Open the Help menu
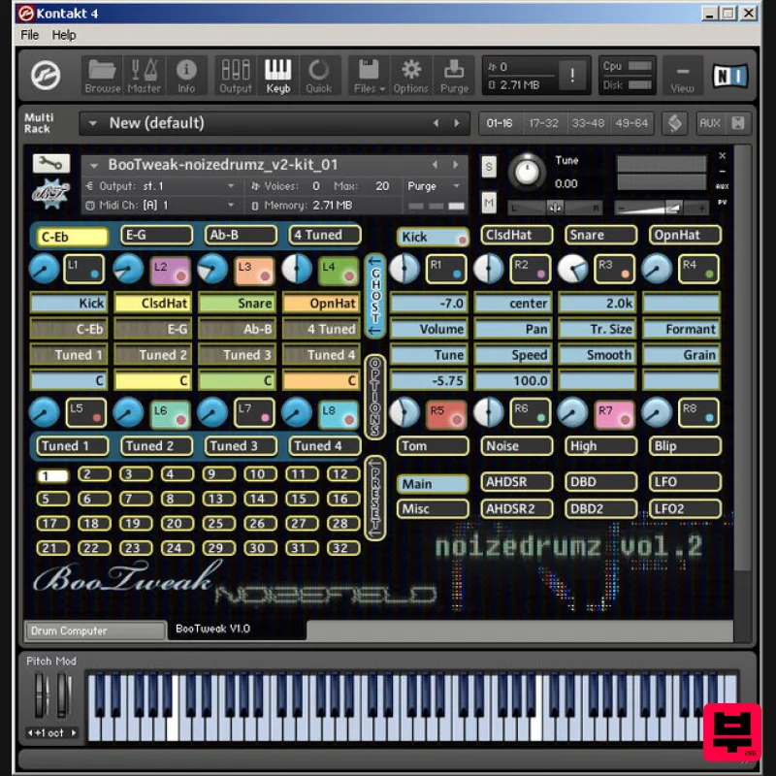Screen dimensions: 776x776 pyautogui.click(x=64, y=35)
